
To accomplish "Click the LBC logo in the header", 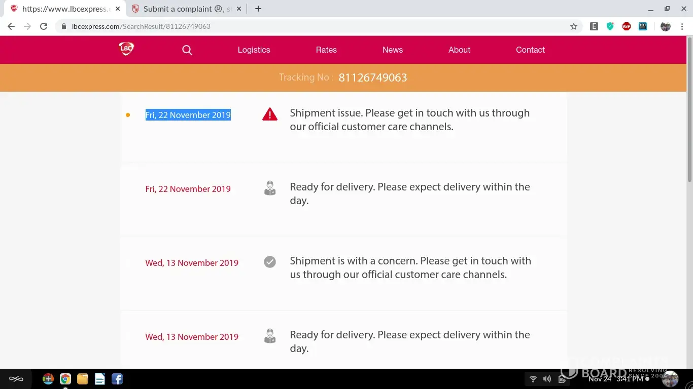I will 126,49.
